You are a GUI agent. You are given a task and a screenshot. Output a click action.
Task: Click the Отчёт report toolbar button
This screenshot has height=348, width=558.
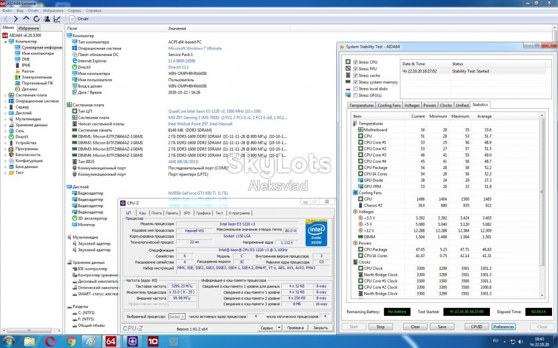coord(78,19)
